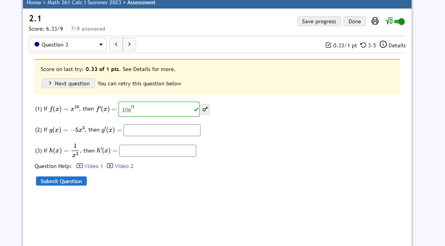445x246 pixels.
Task: Navigate to Home in the breadcrumb bar
Action: (x=34, y=3)
